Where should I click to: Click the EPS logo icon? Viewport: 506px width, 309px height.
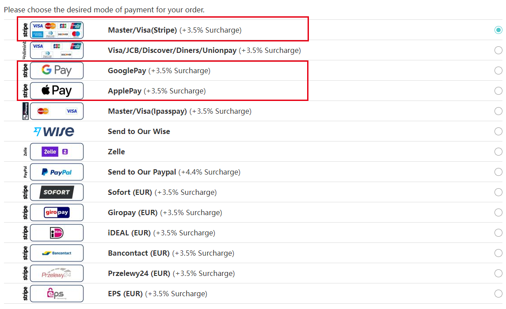point(57,294)
